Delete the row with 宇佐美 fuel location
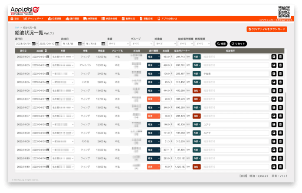 pyautogui.click(x=280, y=73)
